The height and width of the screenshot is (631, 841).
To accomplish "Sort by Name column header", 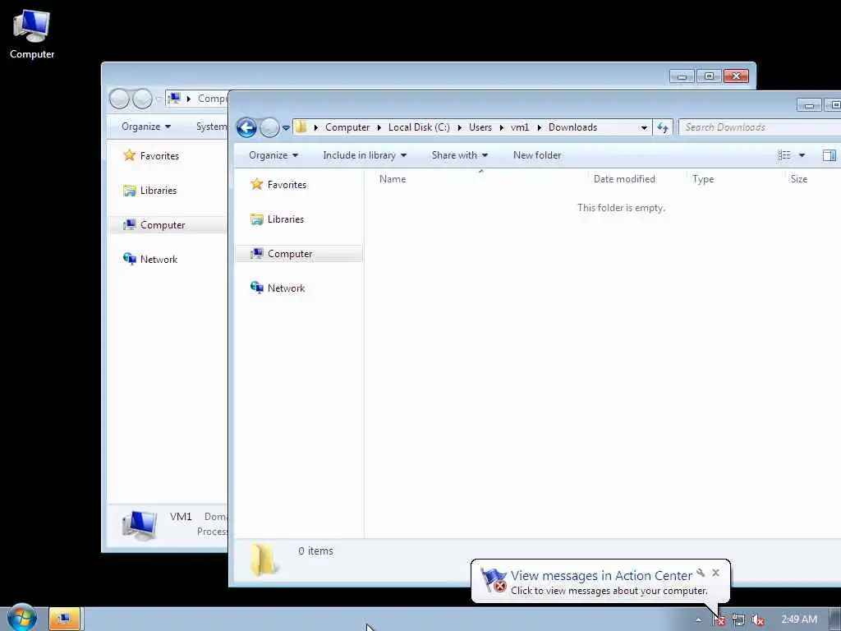I will 392,179.
